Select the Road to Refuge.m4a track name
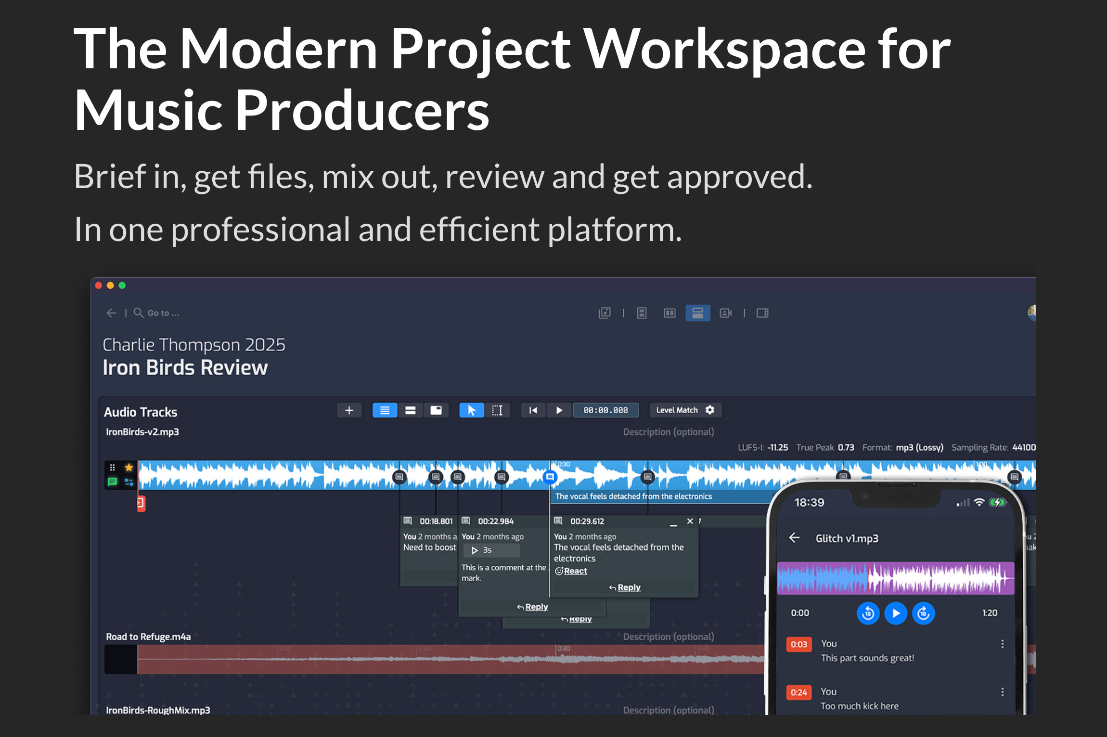This screenshot has width=1107, height=737. coord(148,637)
